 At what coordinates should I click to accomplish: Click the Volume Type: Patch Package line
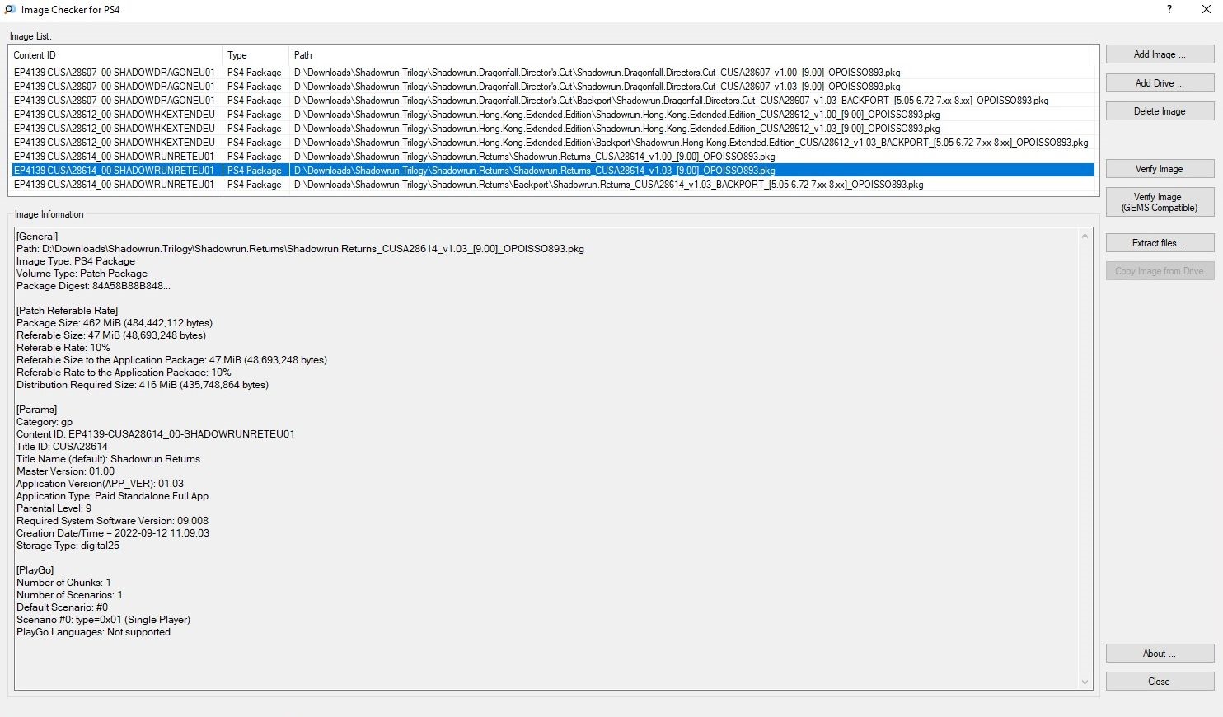[x=82, y=274]
